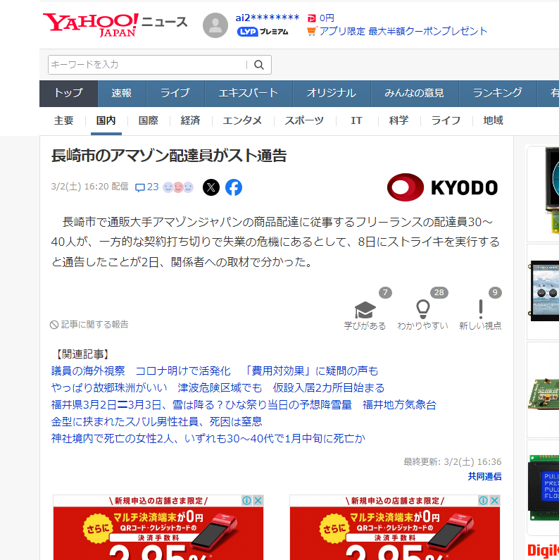Share article on X icon
Screen dimensions: 559x560
pyautogui.click(x=211, y=187)
